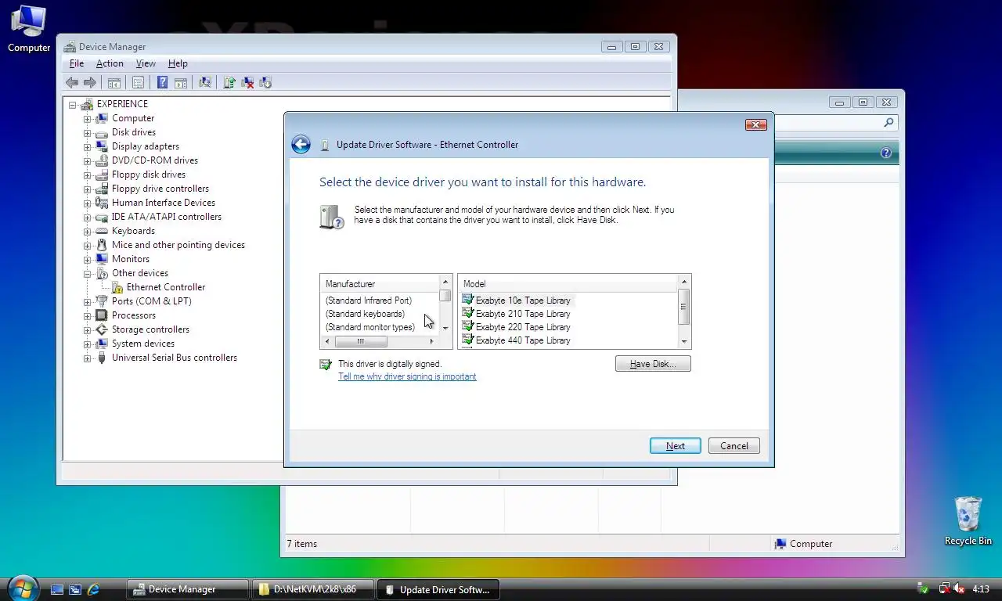Click the Model column header
The image size is (1002, 601).
pos(568,284)
